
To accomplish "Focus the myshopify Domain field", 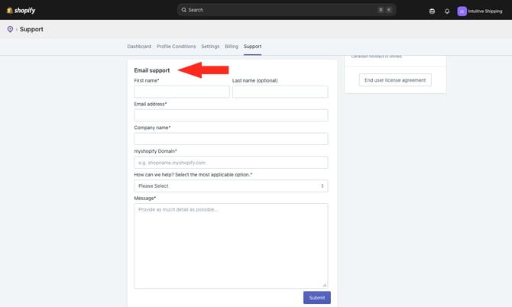I will pyautogui.click(x=231, y=162).
